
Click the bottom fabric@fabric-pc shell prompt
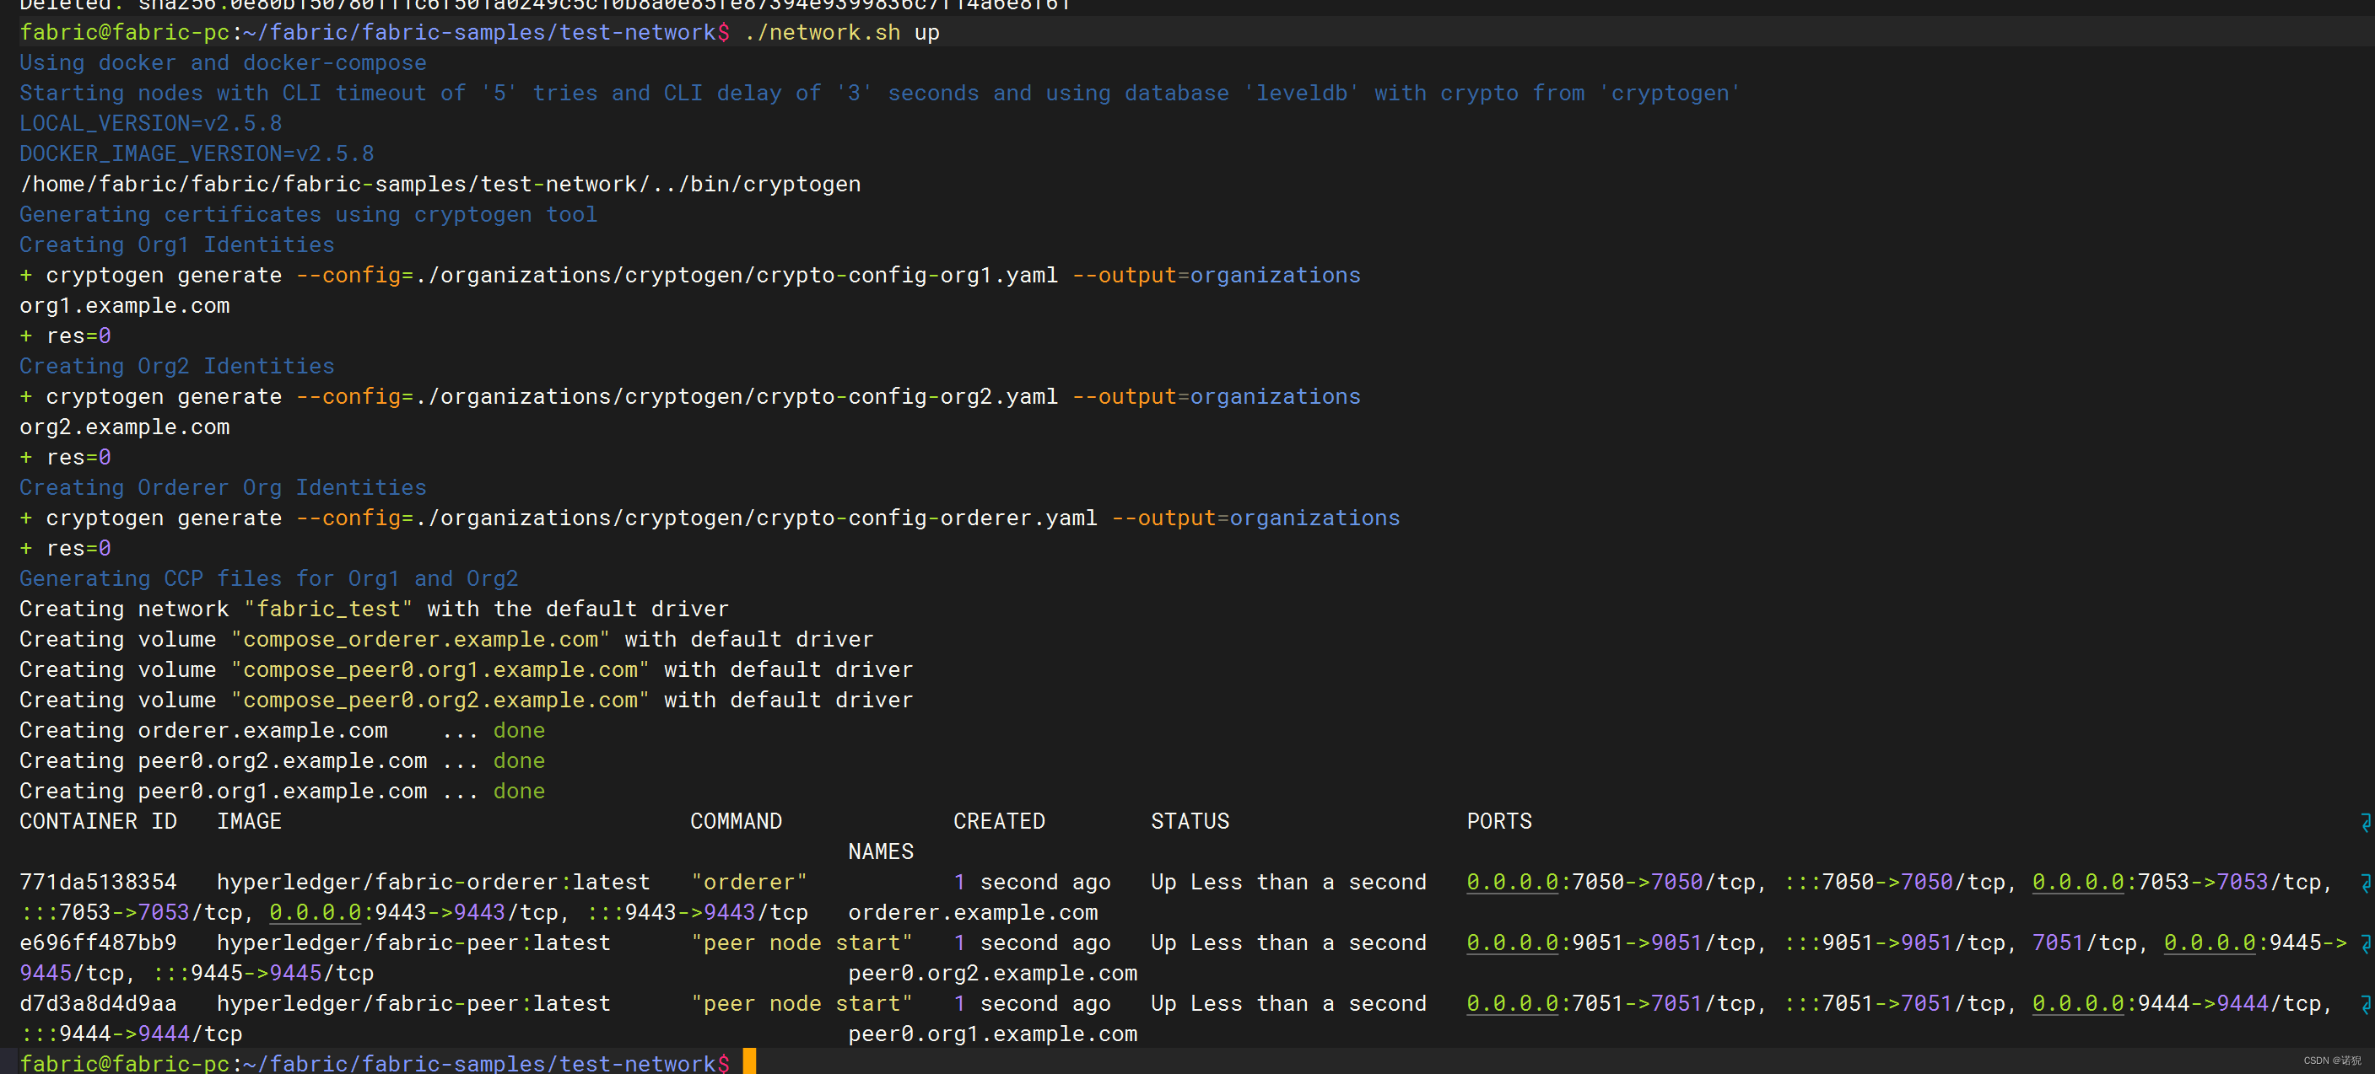(375, 1063)
